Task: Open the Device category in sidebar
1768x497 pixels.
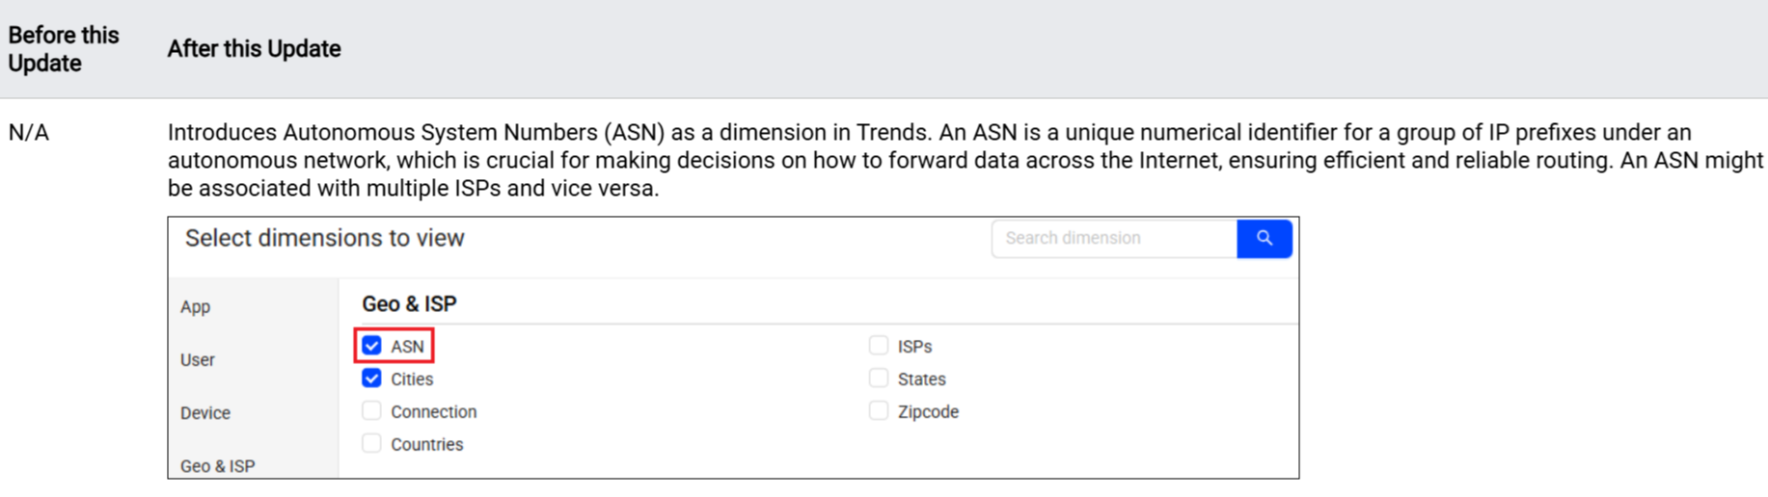Action: pyautogui.click(x=205, y=413)
